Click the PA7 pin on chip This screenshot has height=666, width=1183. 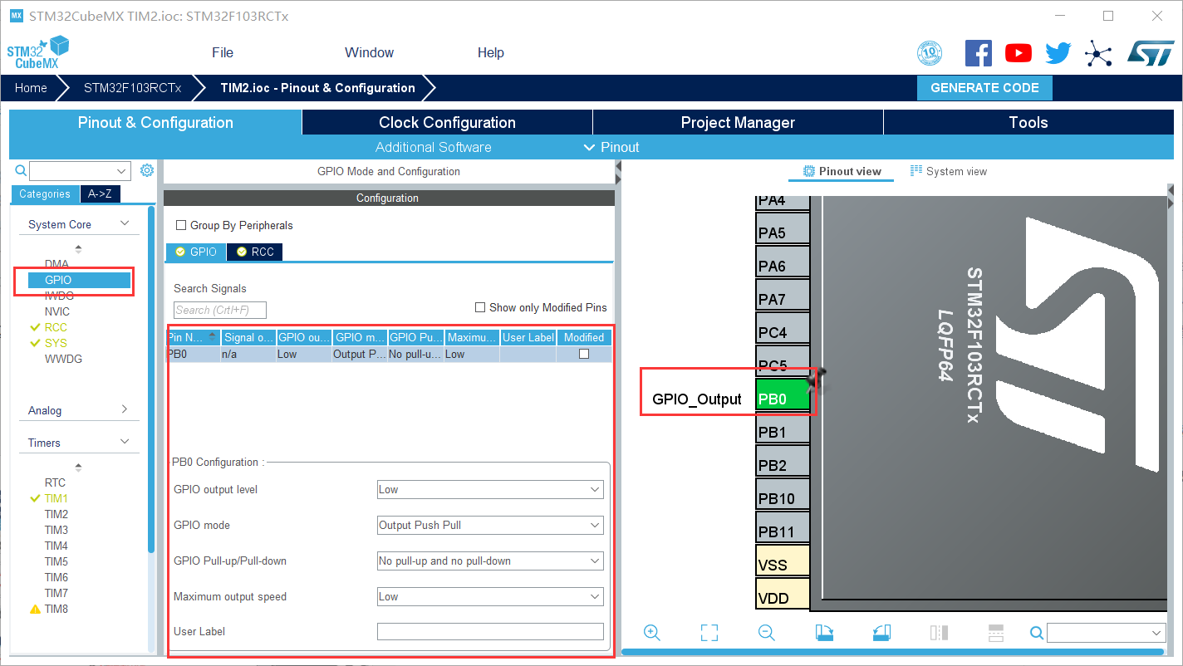coord(783,296)
